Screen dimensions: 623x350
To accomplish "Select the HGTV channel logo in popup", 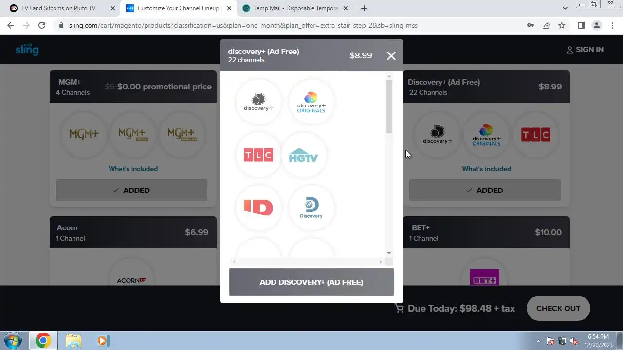I will tap(303, 155).
